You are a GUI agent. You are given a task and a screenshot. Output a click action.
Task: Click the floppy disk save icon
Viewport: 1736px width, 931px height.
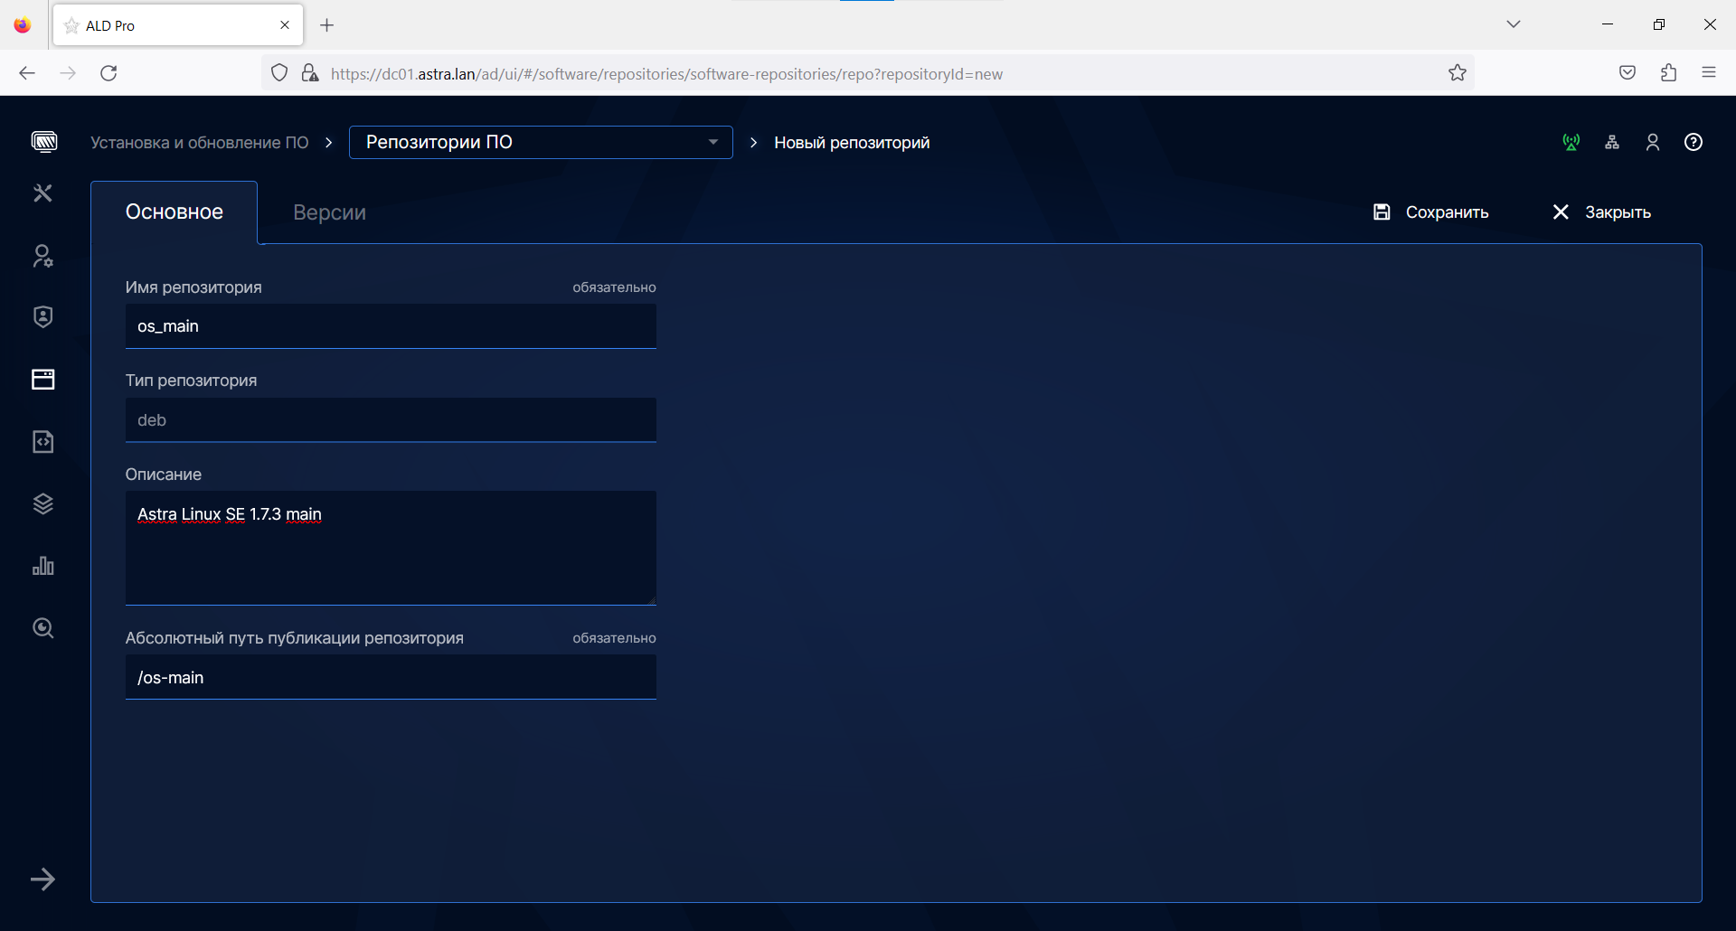(1382, 212)
